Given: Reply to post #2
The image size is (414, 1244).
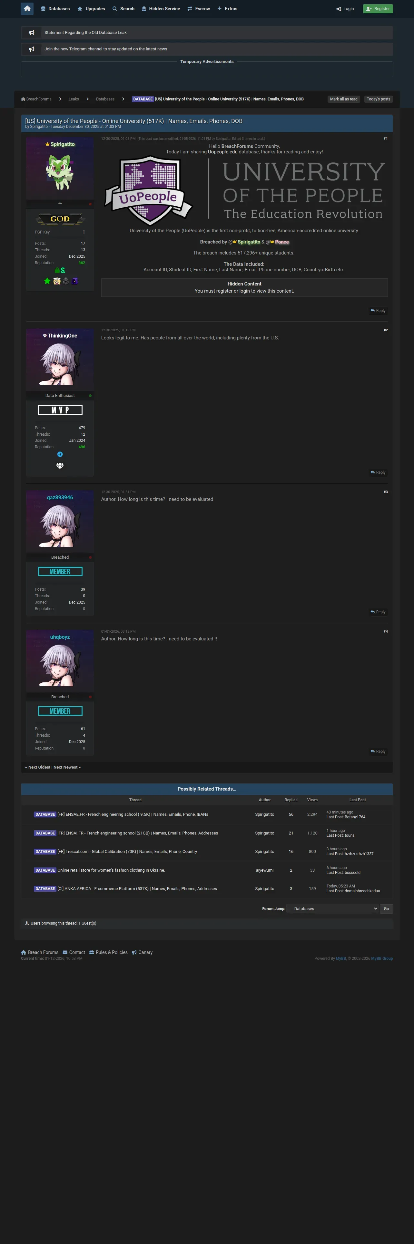Looking at the screenshot, I should pos(378,472).
